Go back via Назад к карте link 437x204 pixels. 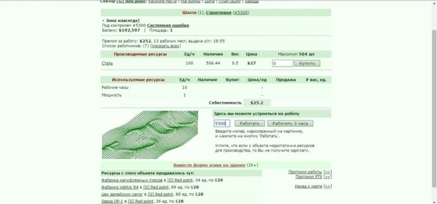tap(308, 186)
